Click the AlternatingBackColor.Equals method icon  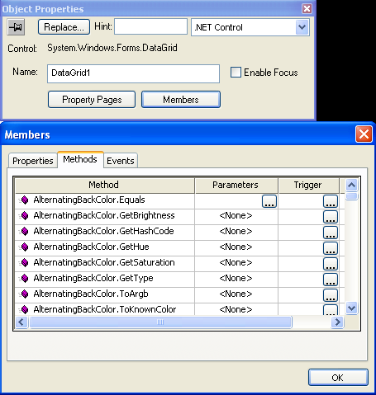25,200
